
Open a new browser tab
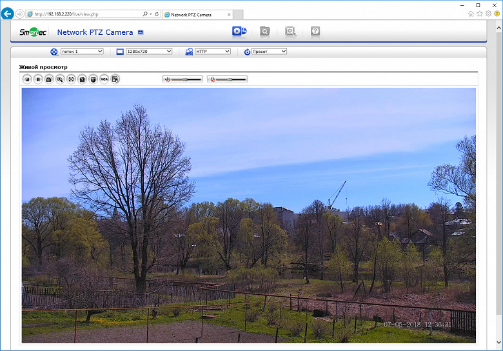coord(238,14)
